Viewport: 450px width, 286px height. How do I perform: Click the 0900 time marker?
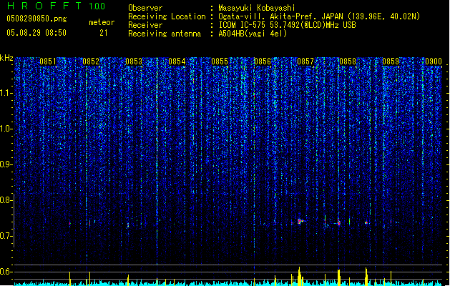coord(434,61)
